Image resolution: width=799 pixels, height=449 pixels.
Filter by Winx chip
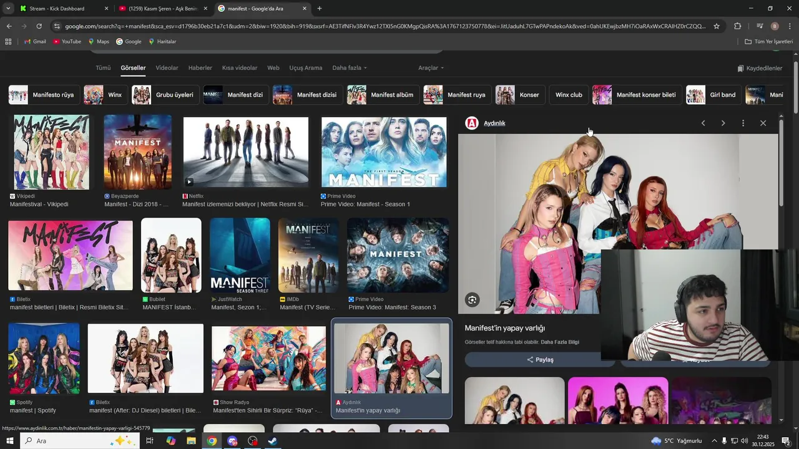point(105,95)
